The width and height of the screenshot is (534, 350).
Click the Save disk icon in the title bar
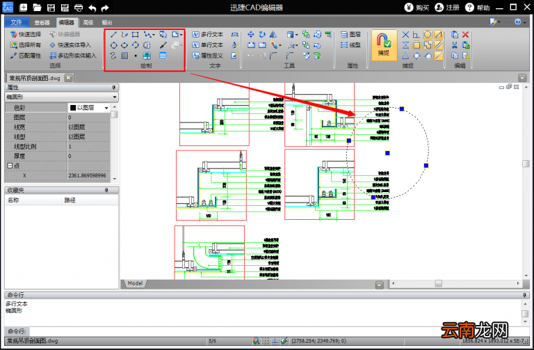click(51, 8)
